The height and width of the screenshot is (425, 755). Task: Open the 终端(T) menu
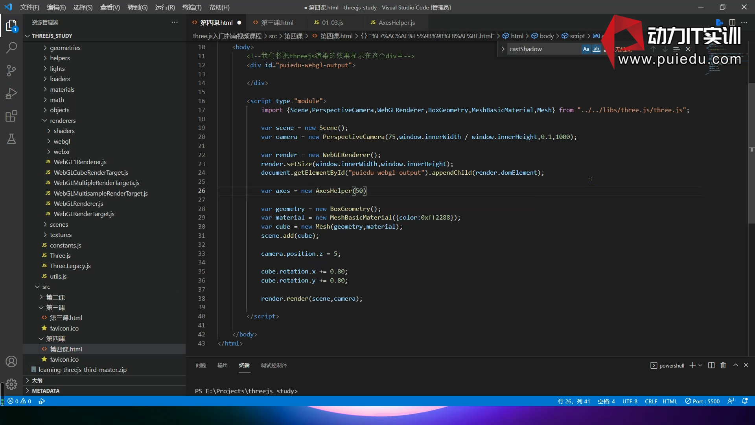192,7
